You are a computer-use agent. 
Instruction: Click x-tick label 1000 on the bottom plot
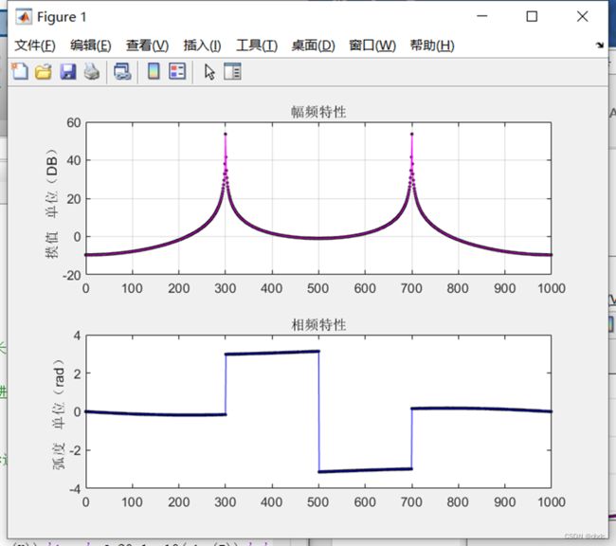click(x=552, y=502)
